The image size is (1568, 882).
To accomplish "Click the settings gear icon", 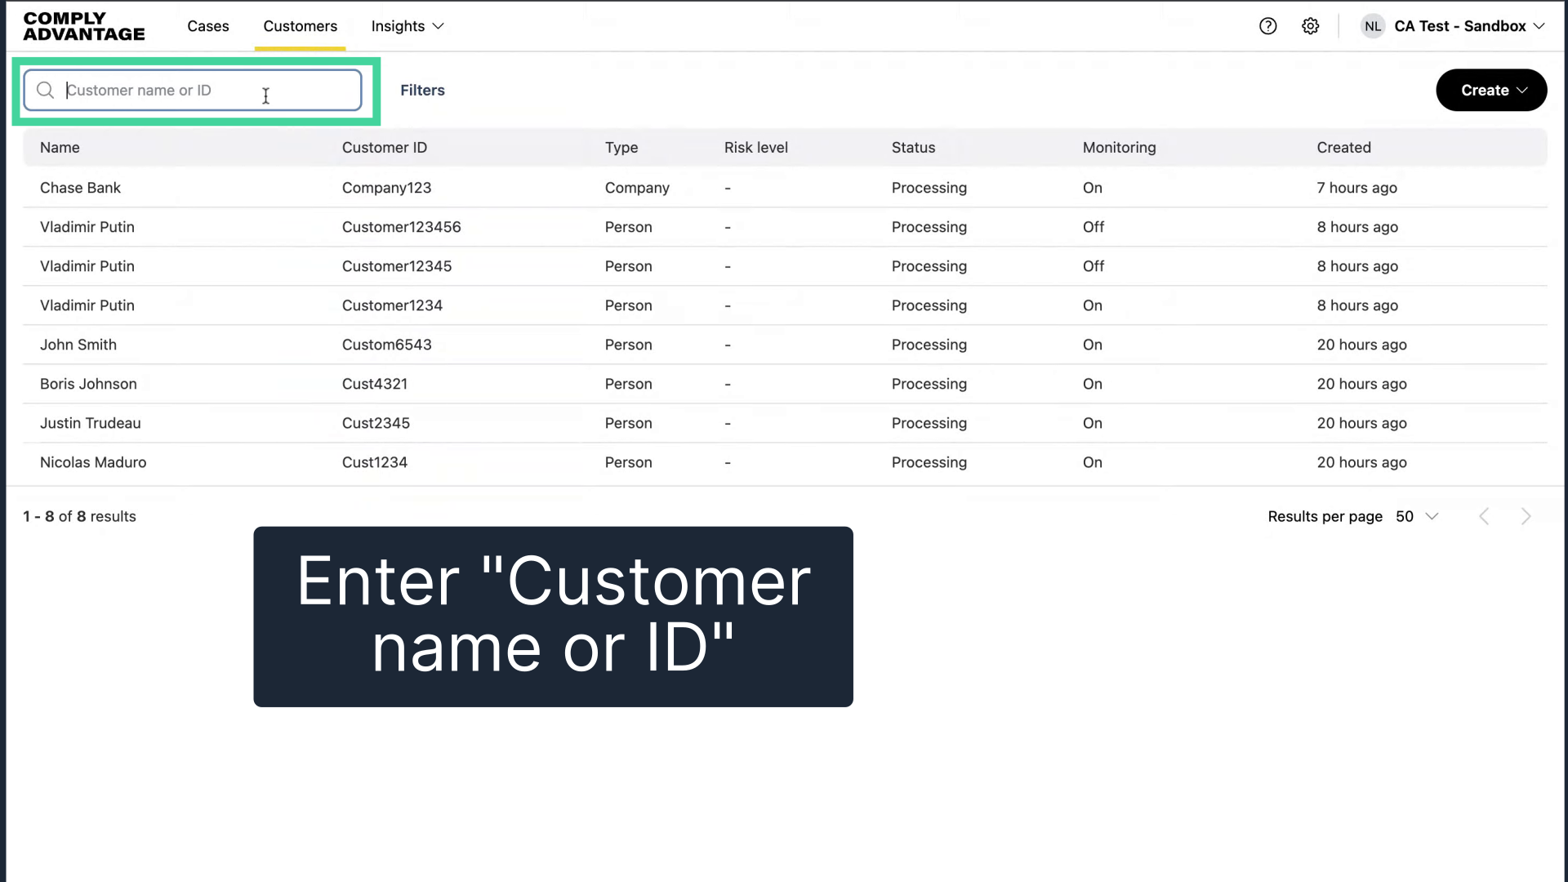I will pyautogui.click(x=1311, y=25).
